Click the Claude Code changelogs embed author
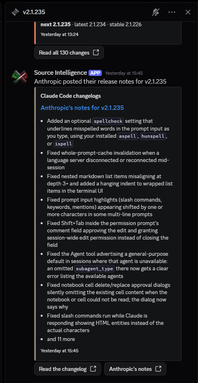198x383 pixels. [71, 96]
